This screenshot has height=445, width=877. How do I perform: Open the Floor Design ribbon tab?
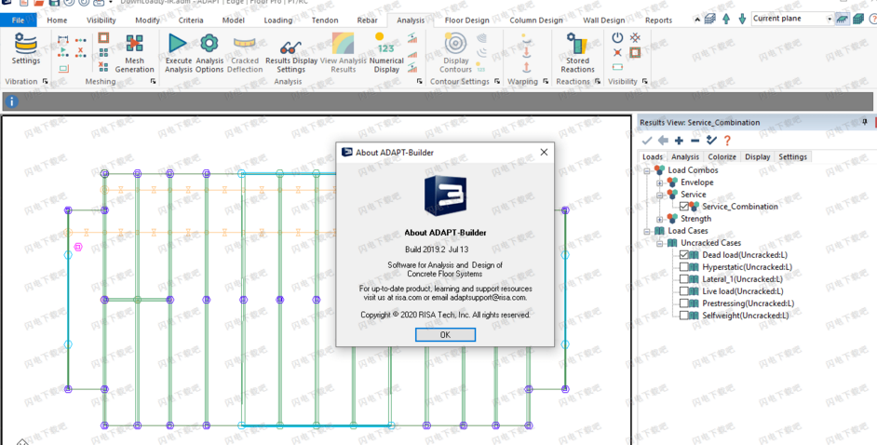click(x=467, y=20)
